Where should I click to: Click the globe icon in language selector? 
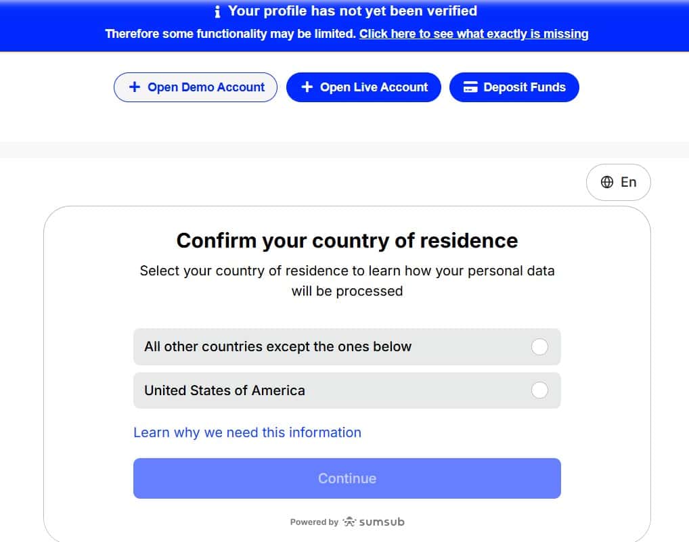pyautogui.click(x=607, y=182)
